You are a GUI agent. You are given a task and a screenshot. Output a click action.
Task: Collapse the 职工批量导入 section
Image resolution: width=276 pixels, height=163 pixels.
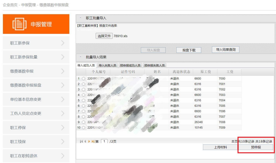(80, 18)
